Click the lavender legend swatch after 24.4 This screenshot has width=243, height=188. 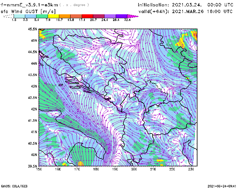[110, 16]
